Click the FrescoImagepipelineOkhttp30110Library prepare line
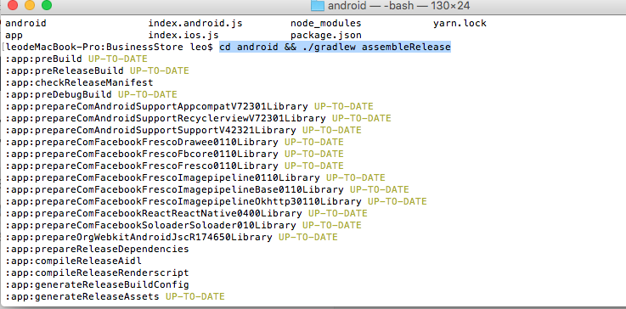The height and width of the screenshot is (309, 626). pyautogui.click(x=216, y=201)
